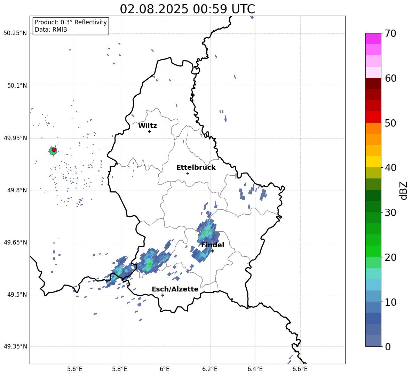Image resolution: width=412 pixels, height=376 pixels.
Task: Click the title '02.08.2025 00:59 UTC'
Action: 187,9
